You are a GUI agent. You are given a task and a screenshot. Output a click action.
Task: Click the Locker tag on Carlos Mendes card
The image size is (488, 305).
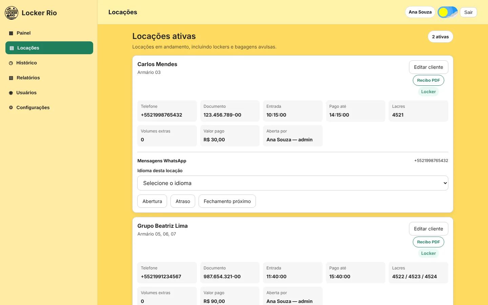[x=428, y=92]
